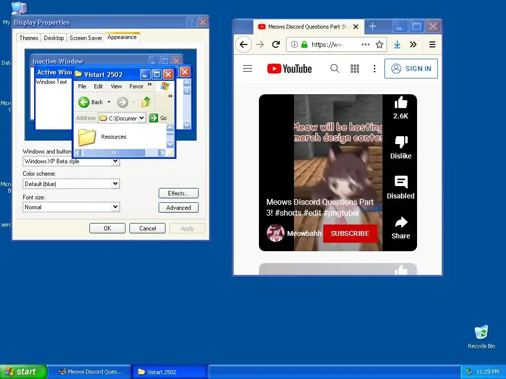Open File menu in Vistart 2502
The height and width of the screenshot is (379, 506).
(82, 86)
